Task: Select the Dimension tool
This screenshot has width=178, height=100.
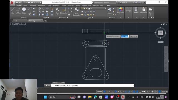Action: coord(64,11)
